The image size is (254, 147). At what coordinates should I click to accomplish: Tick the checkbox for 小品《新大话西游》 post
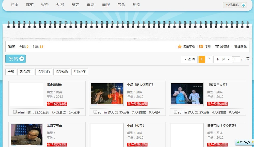tap(95, 112)
